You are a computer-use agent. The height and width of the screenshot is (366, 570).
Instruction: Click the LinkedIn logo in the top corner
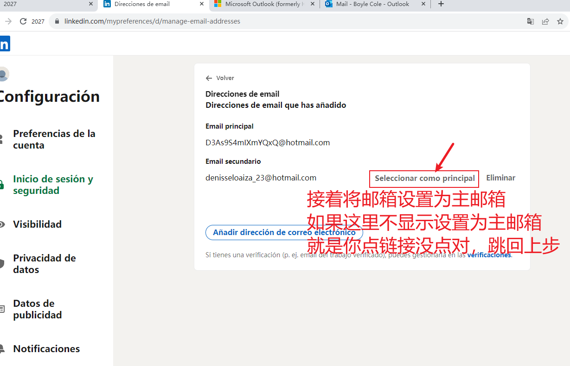click(x=5, y=43)
